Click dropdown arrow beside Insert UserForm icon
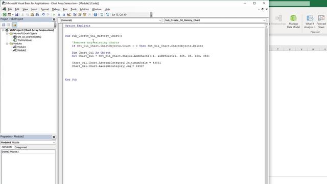The height and width of the screenshot is (184, 327). point(13,15)
